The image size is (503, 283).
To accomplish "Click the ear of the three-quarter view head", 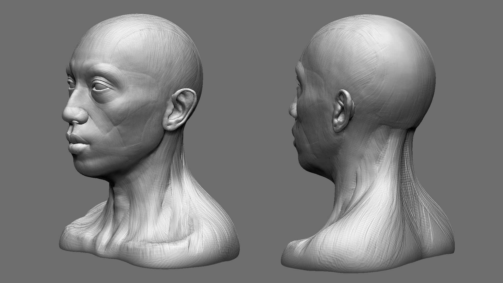I will (x=180, y=109).
